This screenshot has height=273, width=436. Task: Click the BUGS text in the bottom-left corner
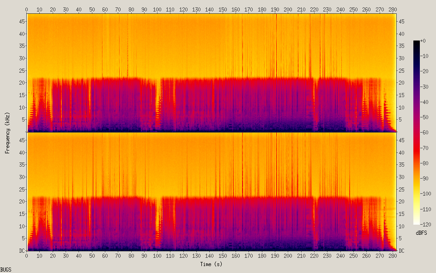6,270
